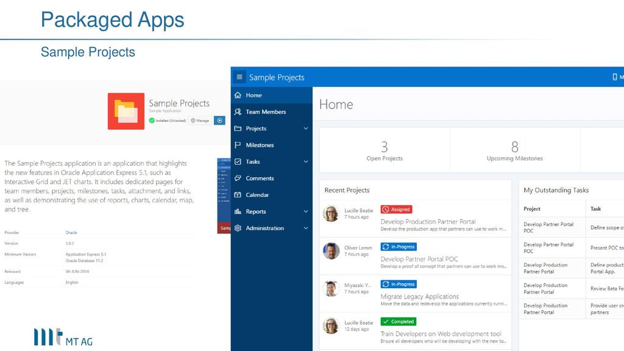
Task: Click Miyazaki's avatar photo
Action: click(x=331, y=288)
